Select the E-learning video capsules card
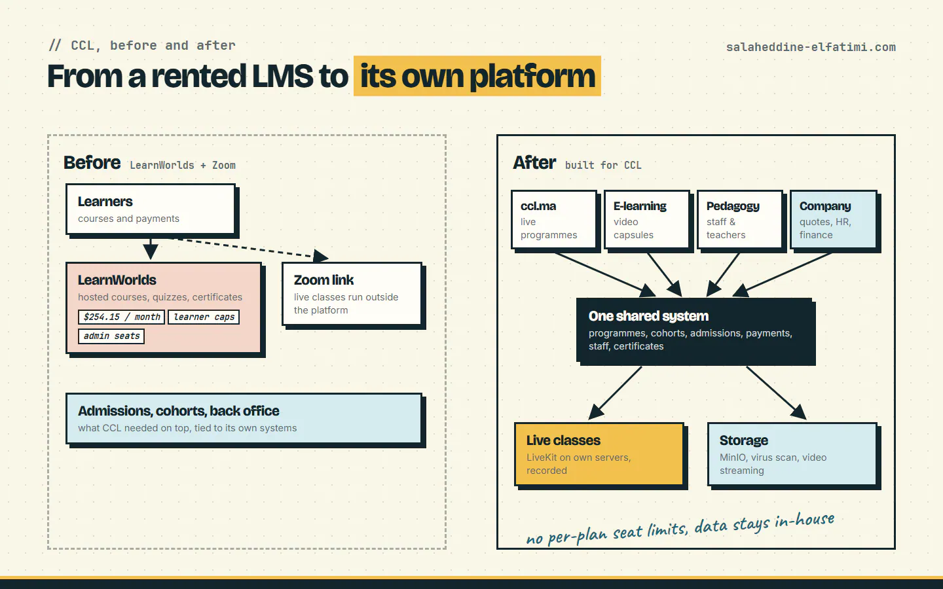 click(x=647, y=220)
